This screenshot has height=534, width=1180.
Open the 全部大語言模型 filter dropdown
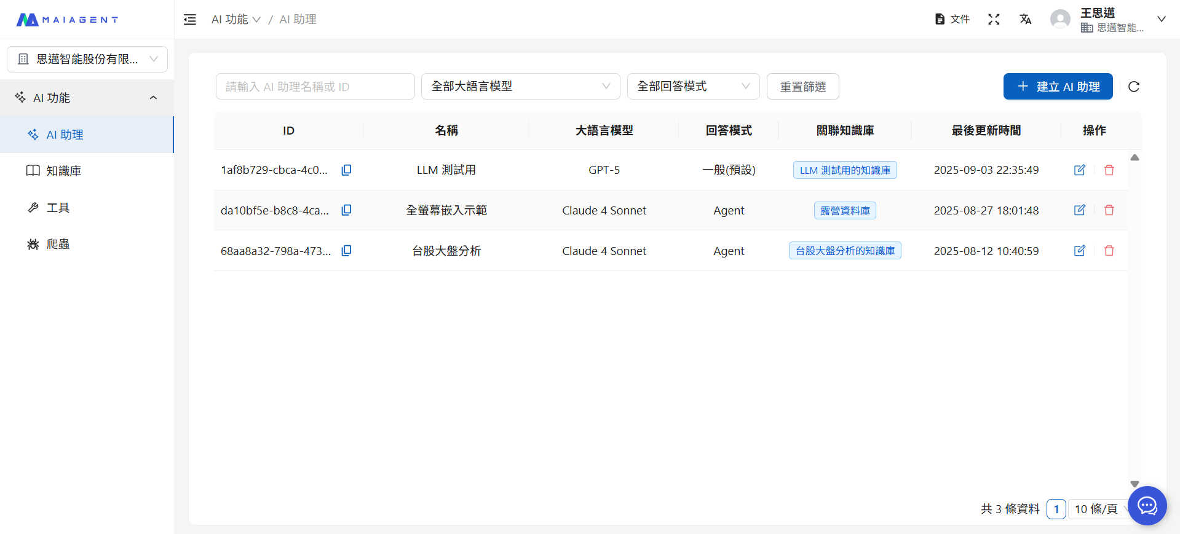pyautogui.click(x=520, y=87)
